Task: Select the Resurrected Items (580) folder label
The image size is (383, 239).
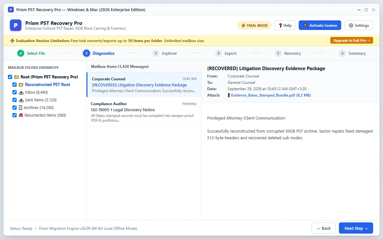Action: (x=45, y=115)
